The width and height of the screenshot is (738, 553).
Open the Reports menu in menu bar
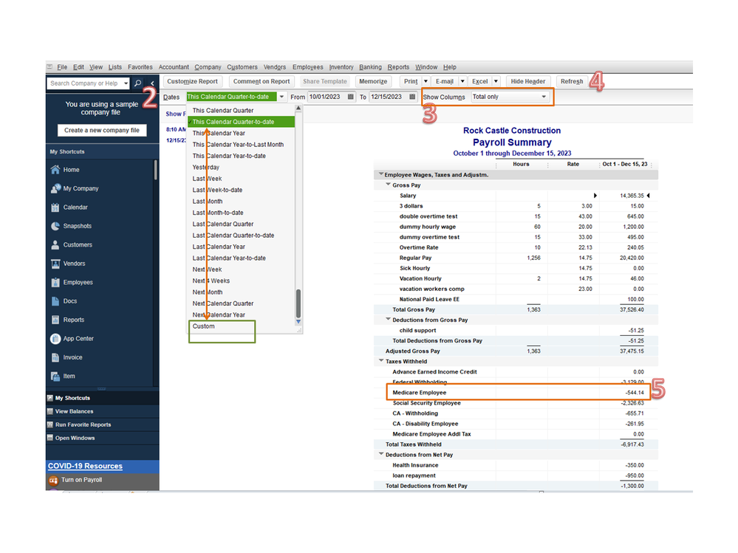[398, 67]
